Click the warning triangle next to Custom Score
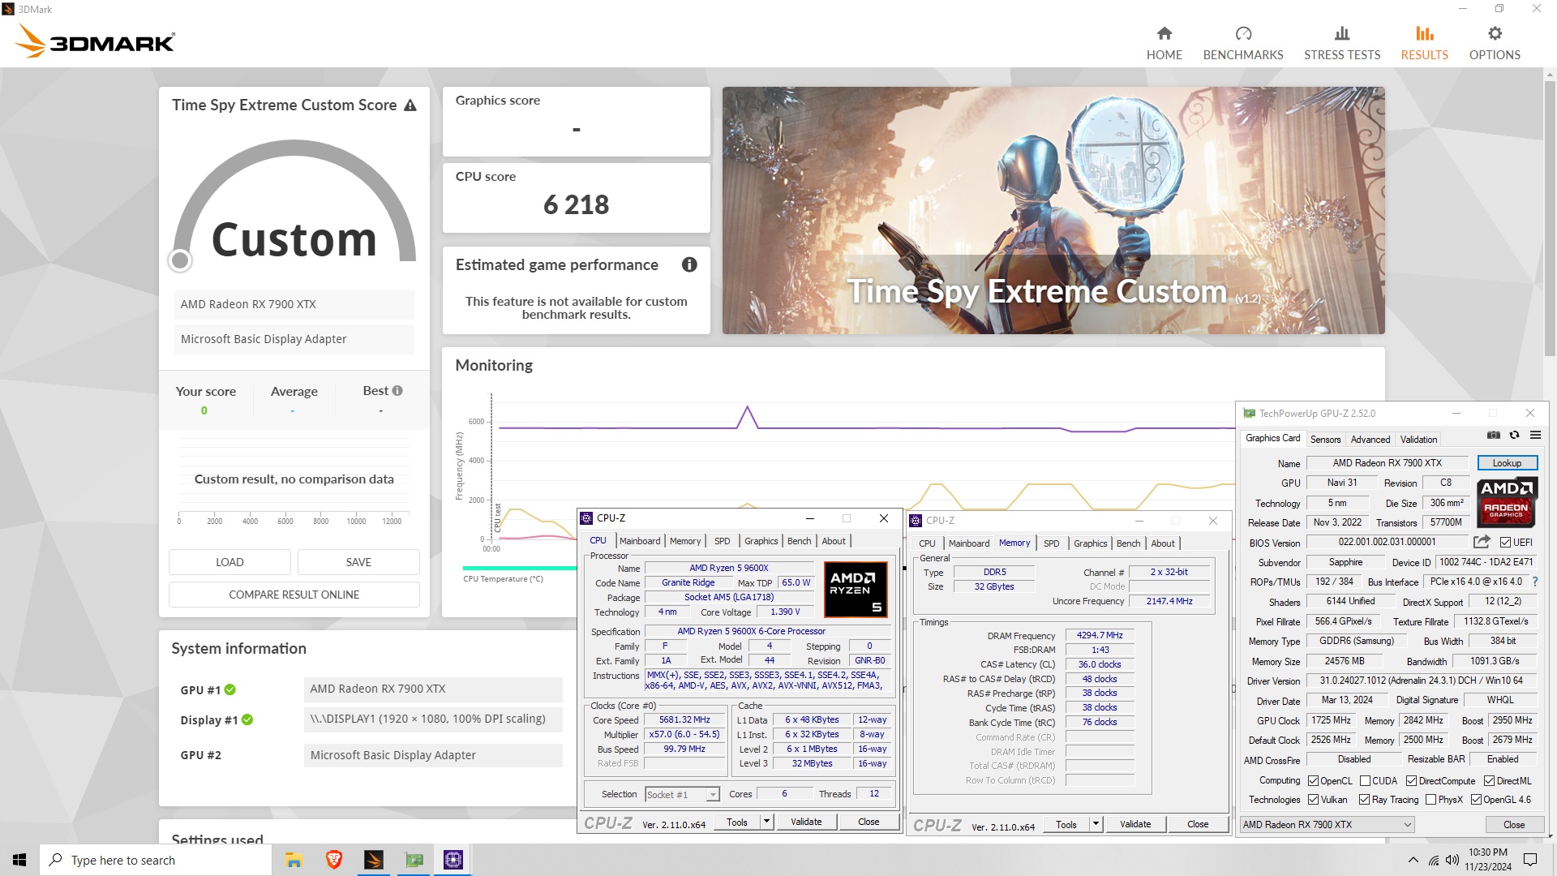Image resolution: width=1557 pixels, height=876 pixels. (x=410, y=105)
